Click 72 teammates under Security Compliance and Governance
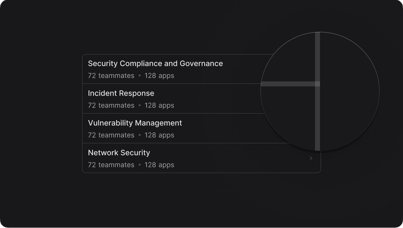 [111, 76]
